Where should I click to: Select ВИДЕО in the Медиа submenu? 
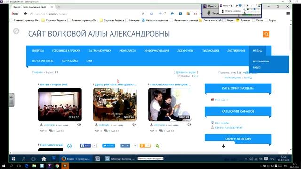point(257,68)
